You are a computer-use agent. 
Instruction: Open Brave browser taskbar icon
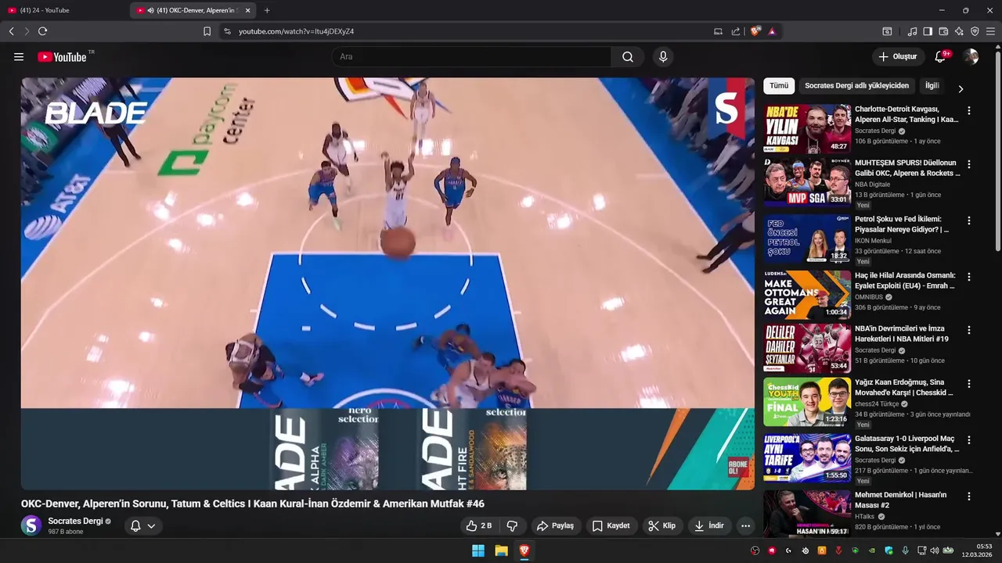pos(524,550)
